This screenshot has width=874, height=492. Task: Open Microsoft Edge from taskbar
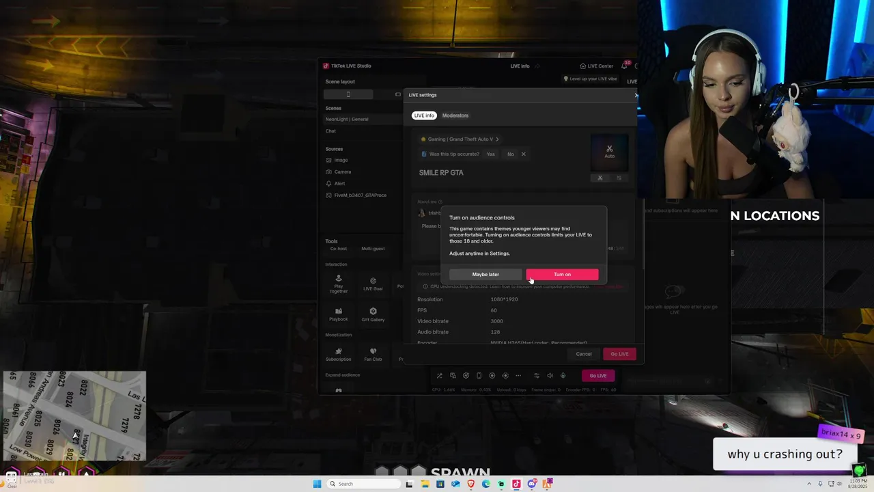[485, 484]
